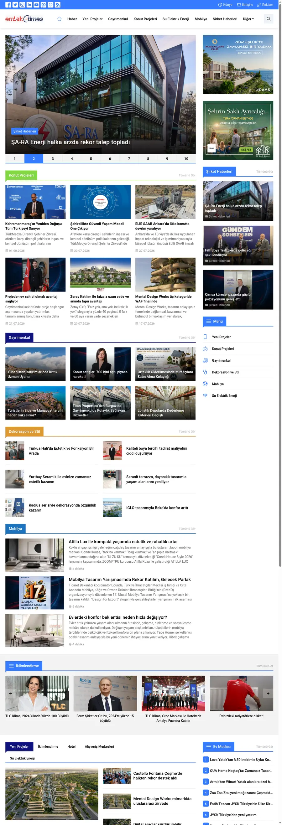Screen dimensions: 282x825
Task: Click the emlaktimes logo
Action: click(x=24, y=19)
